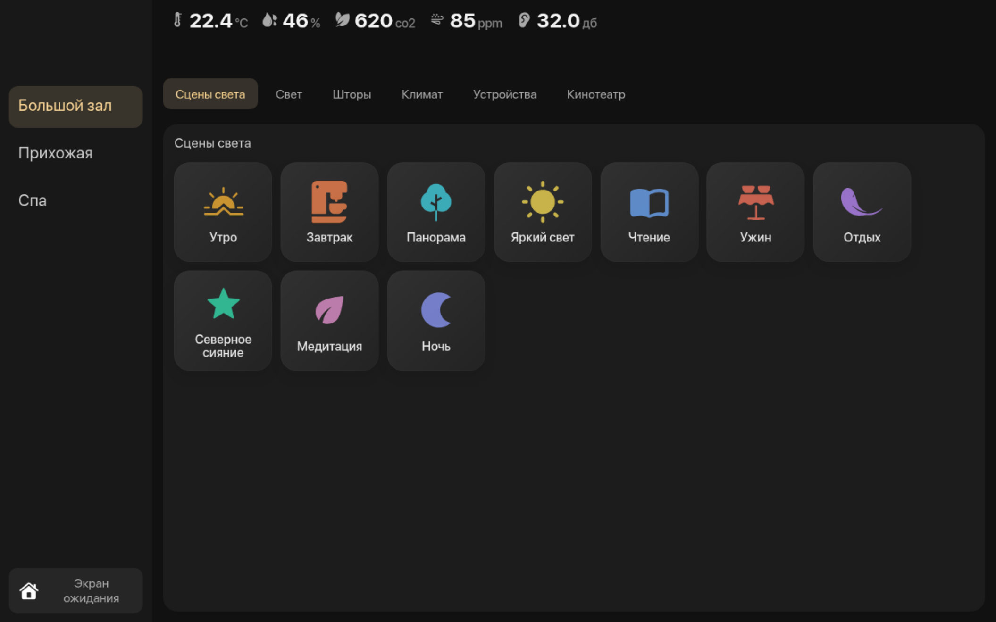
Task: Switch to the Климат tab
Action: click(x=422, y=94)
